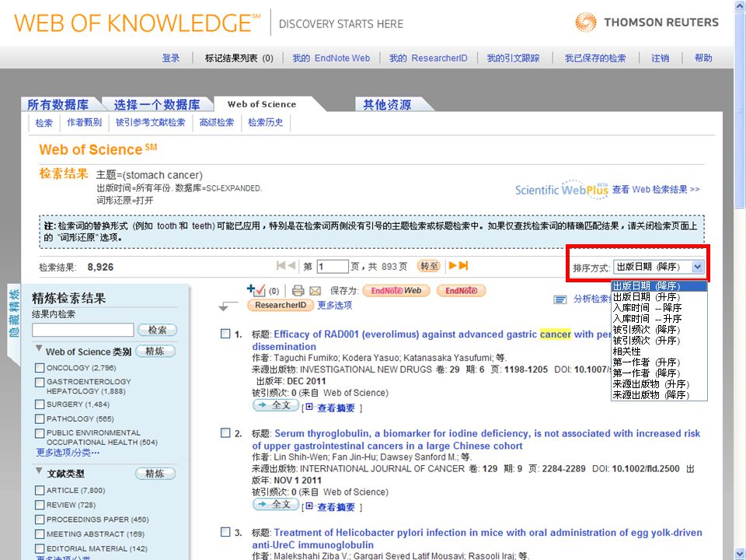Check the MEETING ABSTRACT box
The image size is (746, 560).
pos(40,534)
